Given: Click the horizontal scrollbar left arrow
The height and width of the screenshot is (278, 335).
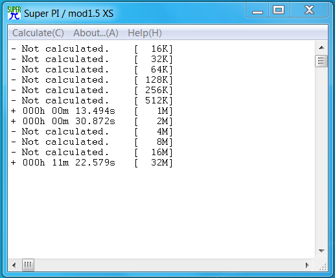Looking at the screenshot, I should (x=14, y=265).
